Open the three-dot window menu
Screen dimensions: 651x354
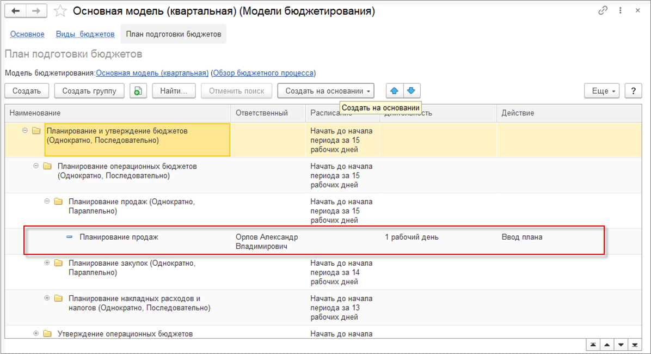(x=619, y=11)
